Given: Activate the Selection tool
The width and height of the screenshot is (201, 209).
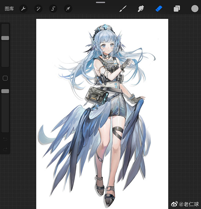Looking at the screenshot, I should [x=53, y=9].
